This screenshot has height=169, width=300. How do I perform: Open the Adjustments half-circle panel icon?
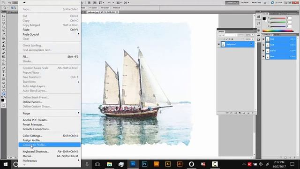tap(259, 39)
